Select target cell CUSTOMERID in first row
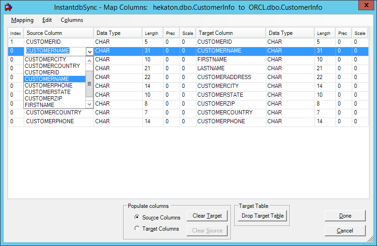377x246 pixels. [x=231, y=42]
